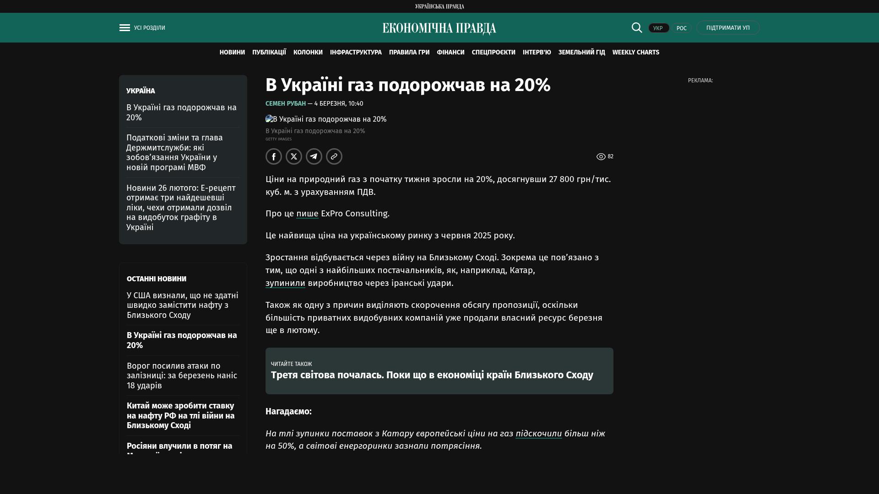
Task: Expand Усі розділи sections menu
Action: point(149,28)
